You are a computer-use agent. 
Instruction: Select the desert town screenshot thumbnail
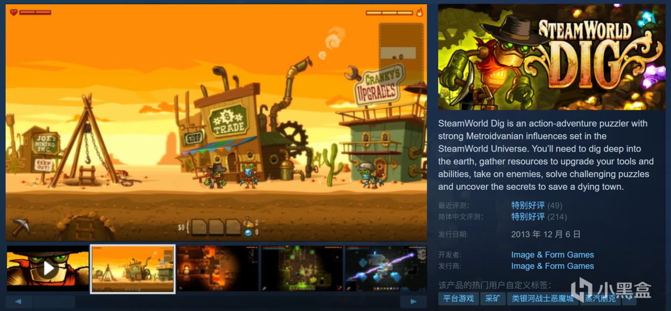[133, 269]
